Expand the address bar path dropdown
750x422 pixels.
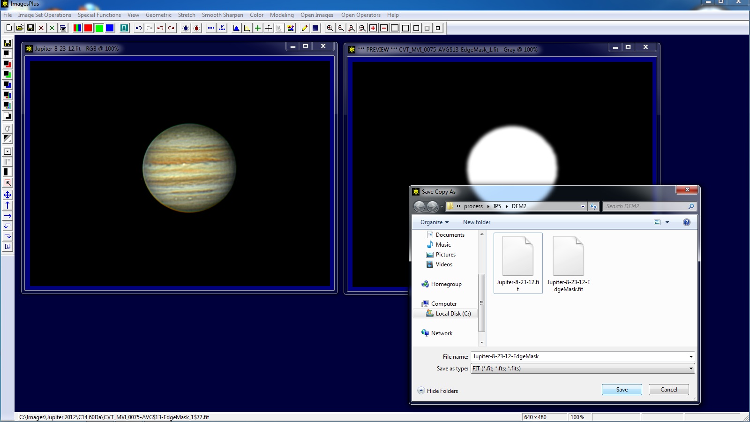pyautogui.click(x=583, y=206)
